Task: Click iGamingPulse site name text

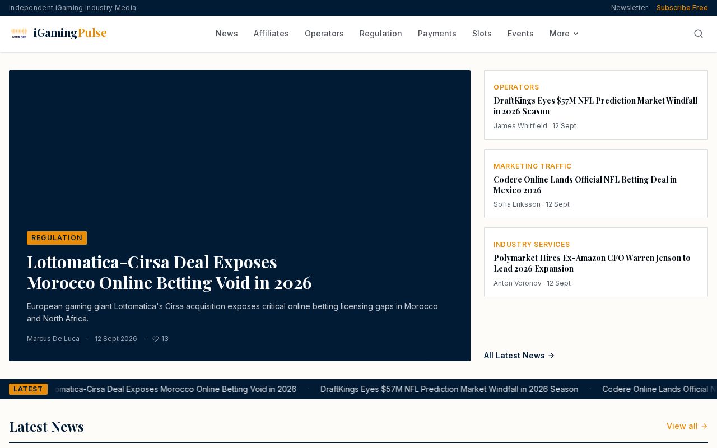Action: (70, 33)
